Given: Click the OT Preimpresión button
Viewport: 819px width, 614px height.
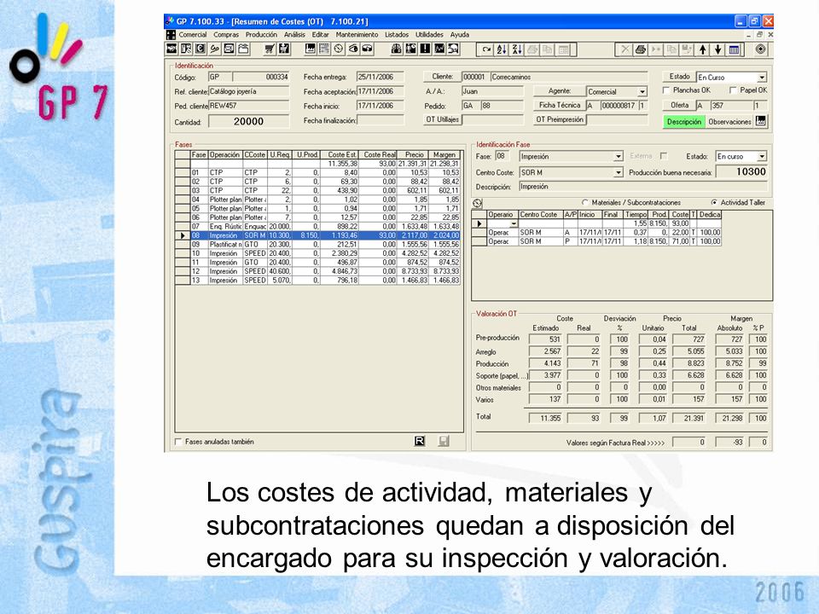Looking at the screenshot, I should tap(559, 119).
